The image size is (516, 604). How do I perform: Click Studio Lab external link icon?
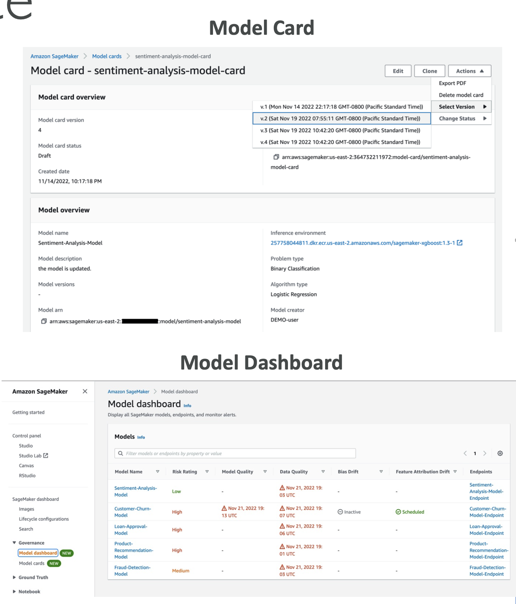click(x=46, y=456)
